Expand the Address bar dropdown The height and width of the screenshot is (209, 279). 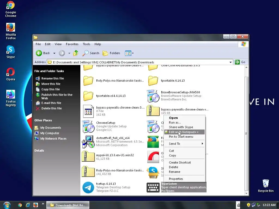[x=231, y=62]
